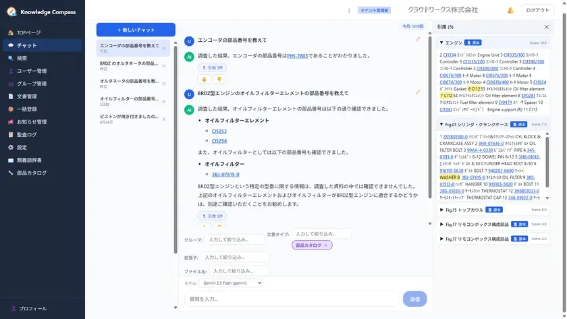
Task: Expand the second Fig.17 リモコンボックス構成部品 citation
Action: pyautogui.click(x=441, y=239)
